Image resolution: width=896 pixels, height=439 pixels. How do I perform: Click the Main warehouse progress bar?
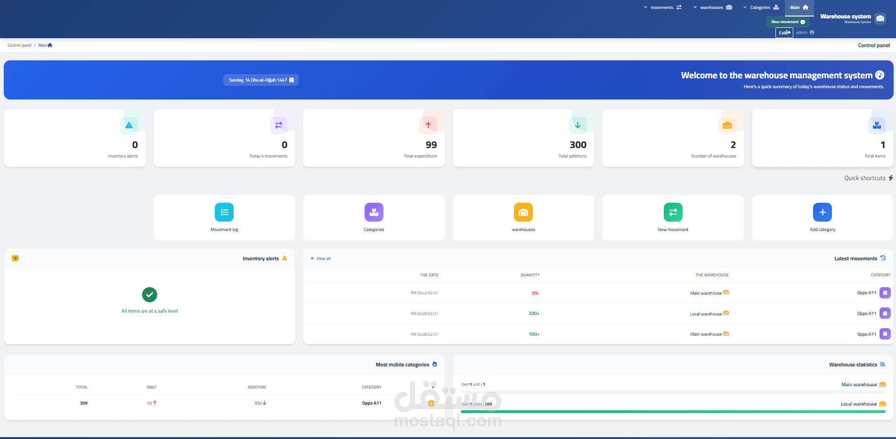[x=673, y=392]
